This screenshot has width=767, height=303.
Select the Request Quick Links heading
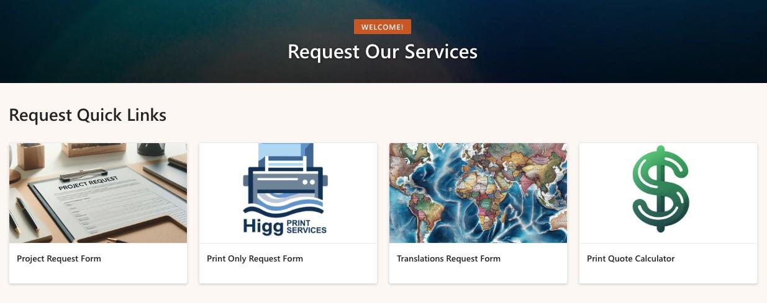[88, 115]
